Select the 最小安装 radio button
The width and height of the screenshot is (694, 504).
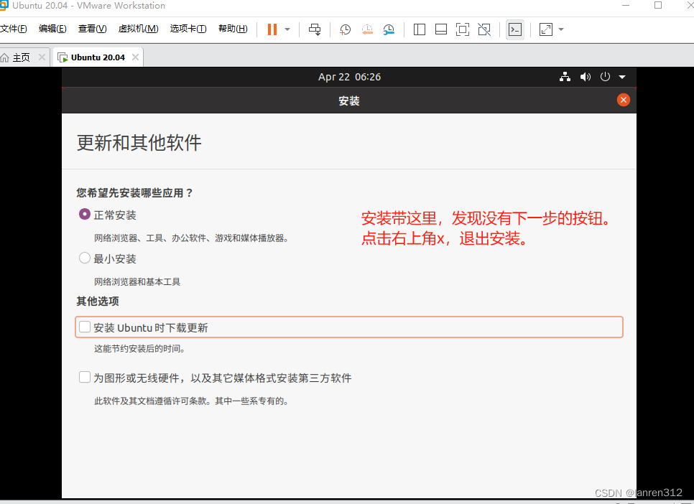[85, 258]
